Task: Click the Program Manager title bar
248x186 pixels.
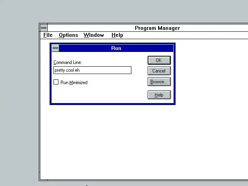Action: [148, 28]
